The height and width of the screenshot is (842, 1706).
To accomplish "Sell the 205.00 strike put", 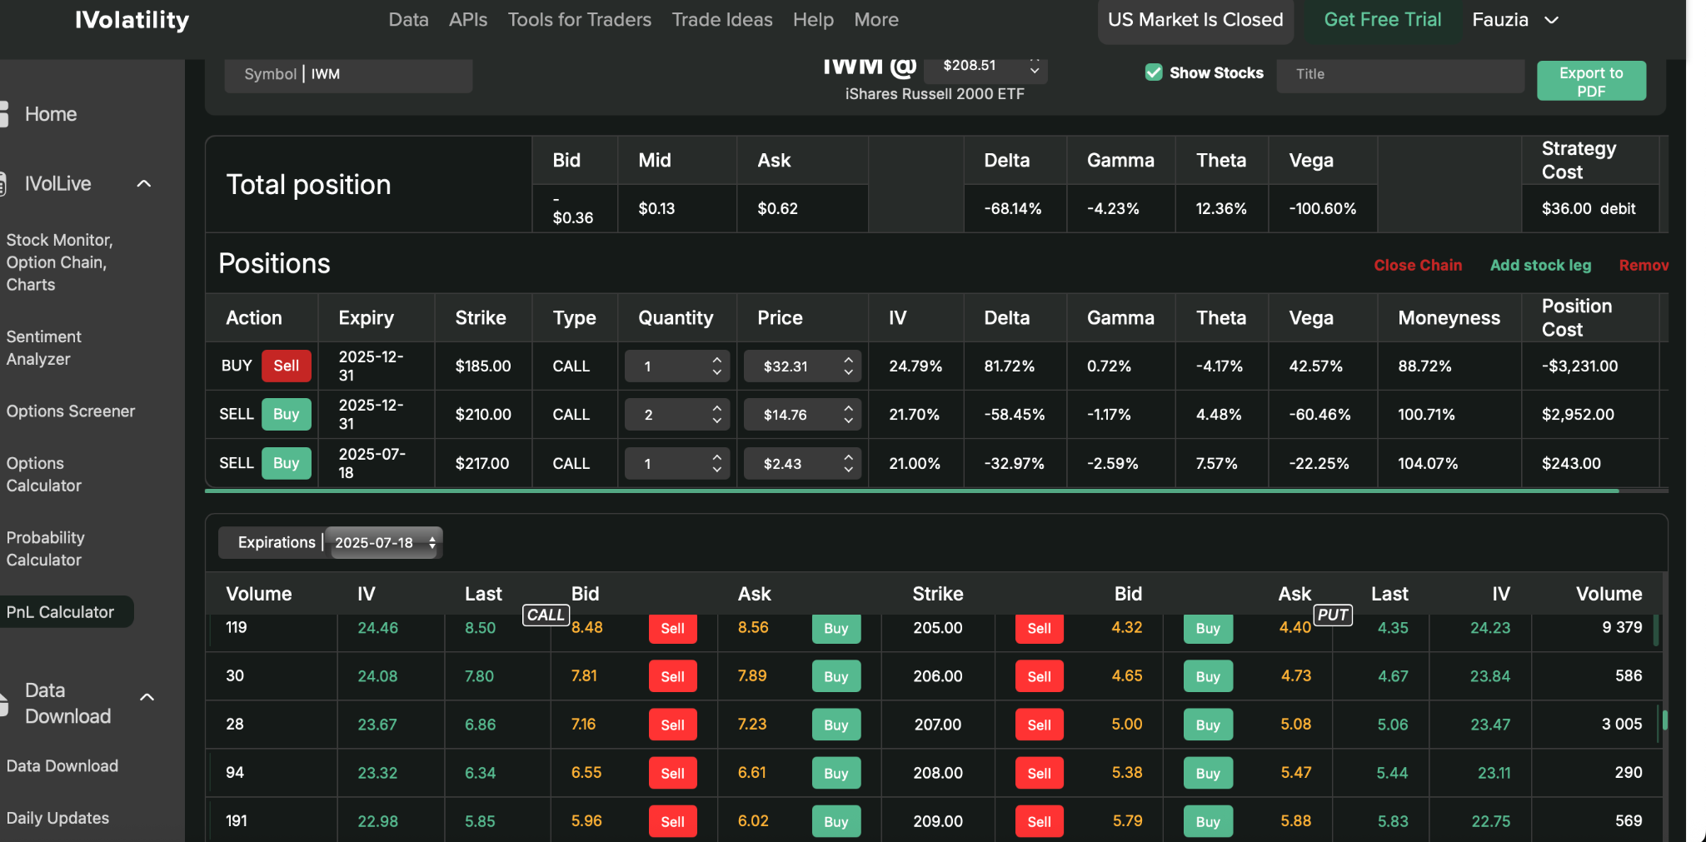I will coord(1039,629).
